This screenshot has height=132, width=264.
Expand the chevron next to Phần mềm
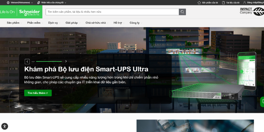coord(42,23)
